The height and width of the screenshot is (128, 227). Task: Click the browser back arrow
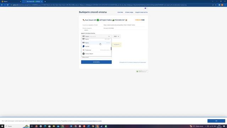tap(2, 5)
